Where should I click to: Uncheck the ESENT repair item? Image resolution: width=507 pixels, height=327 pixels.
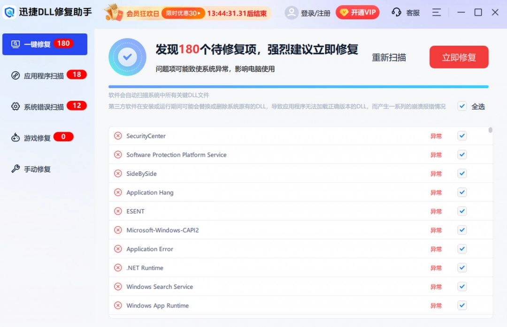pyautogui.click(x=462, y=211)
